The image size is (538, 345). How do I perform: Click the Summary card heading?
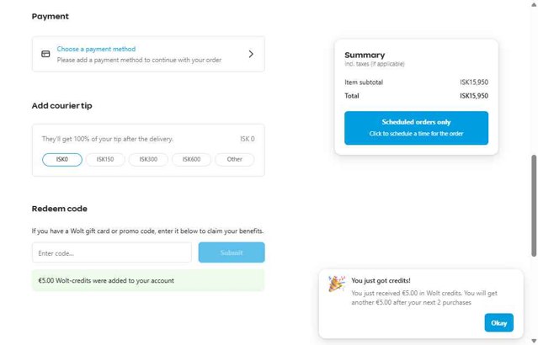365,55
